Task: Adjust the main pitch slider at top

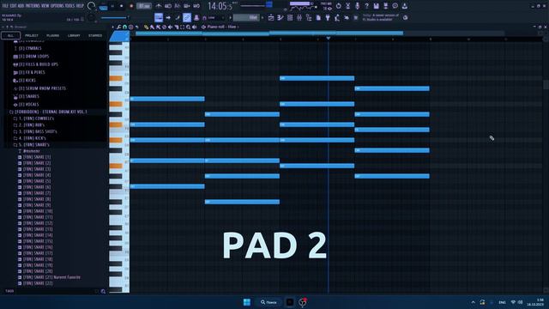Action: [x=256, y=5]
